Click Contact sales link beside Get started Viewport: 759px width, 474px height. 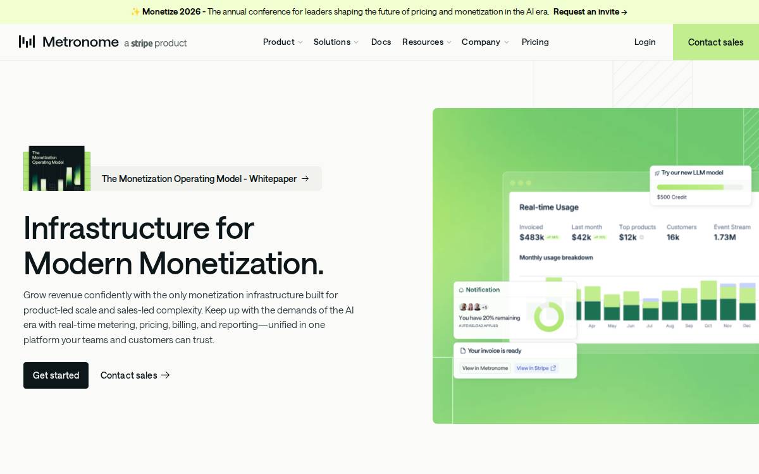click(x=135, y=375)
